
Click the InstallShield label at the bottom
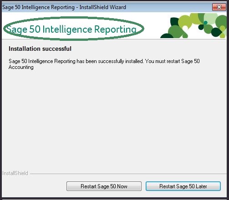[15, 173]
